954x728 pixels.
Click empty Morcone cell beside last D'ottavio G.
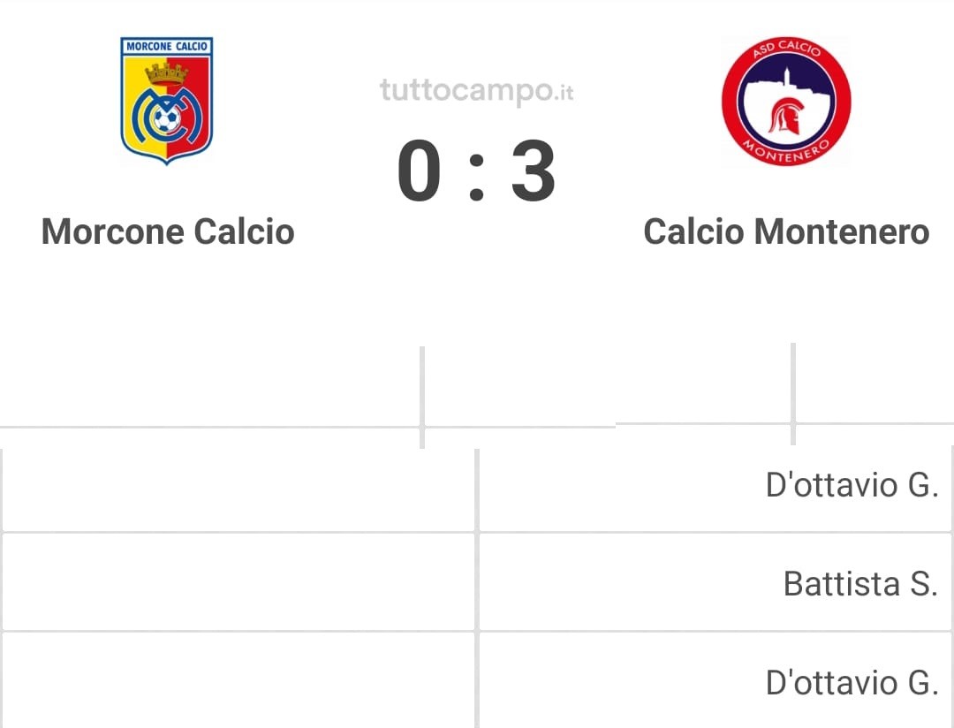[x=238, y=680]
